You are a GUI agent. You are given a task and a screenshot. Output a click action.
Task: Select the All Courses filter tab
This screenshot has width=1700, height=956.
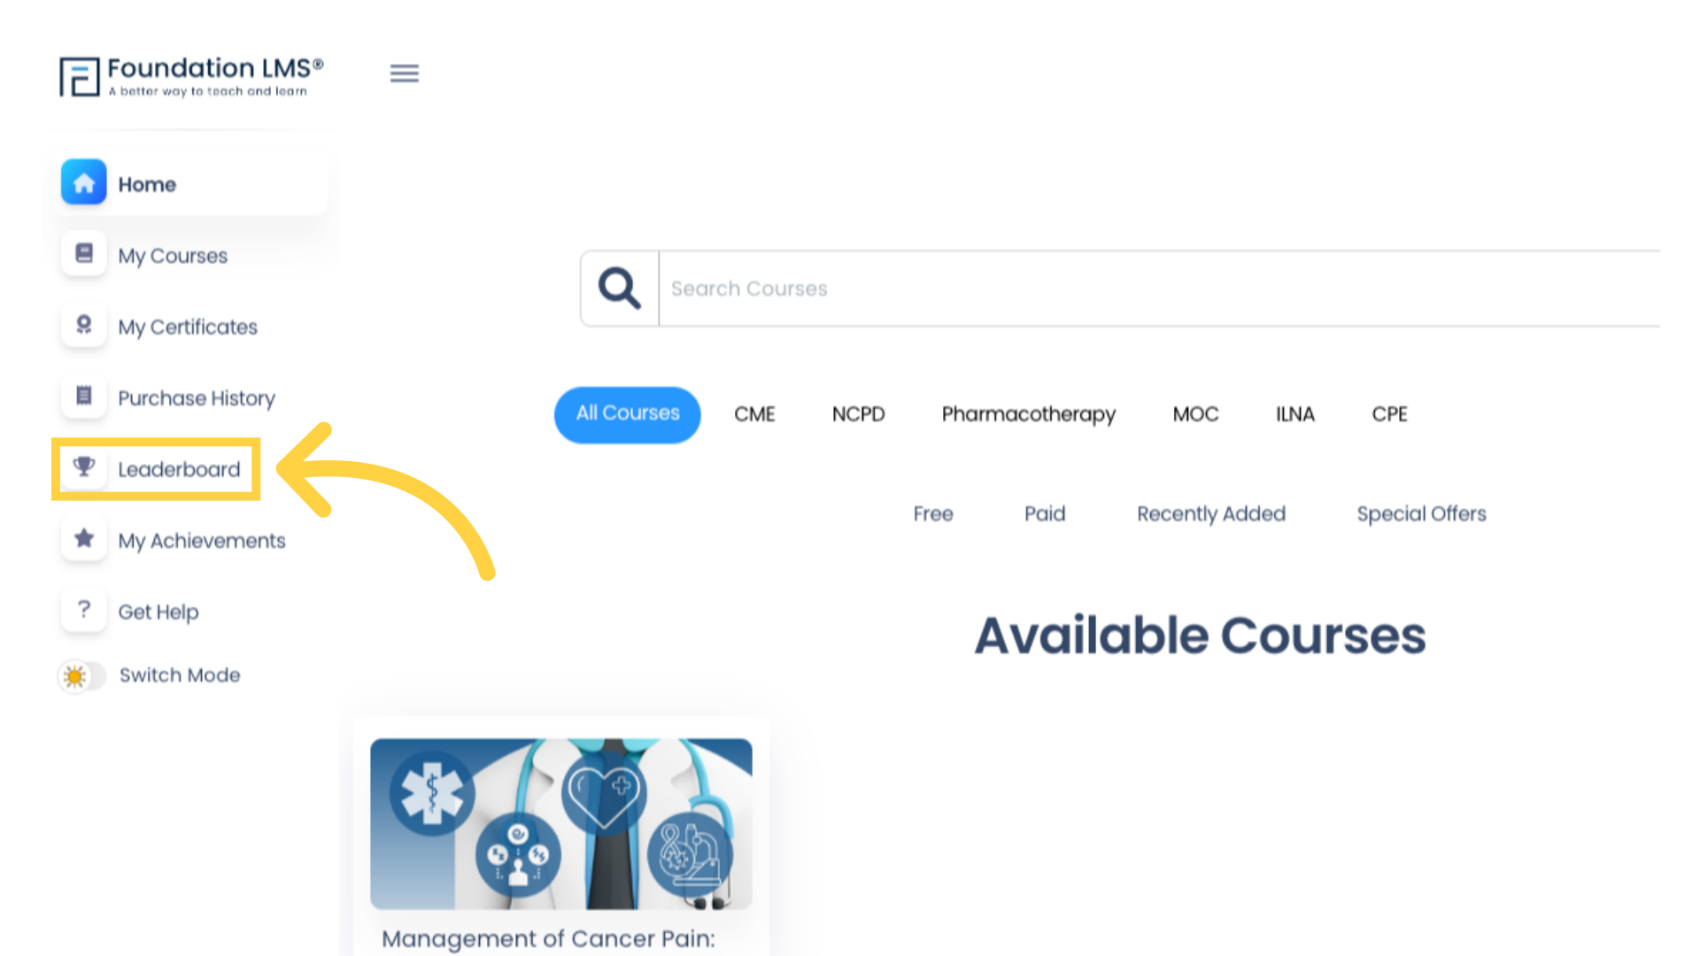click(627, 413)
